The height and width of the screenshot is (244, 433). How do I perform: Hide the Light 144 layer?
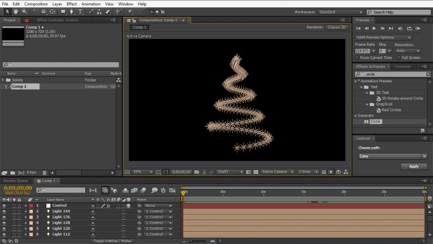pyautogui.click(x=4, y=212)
